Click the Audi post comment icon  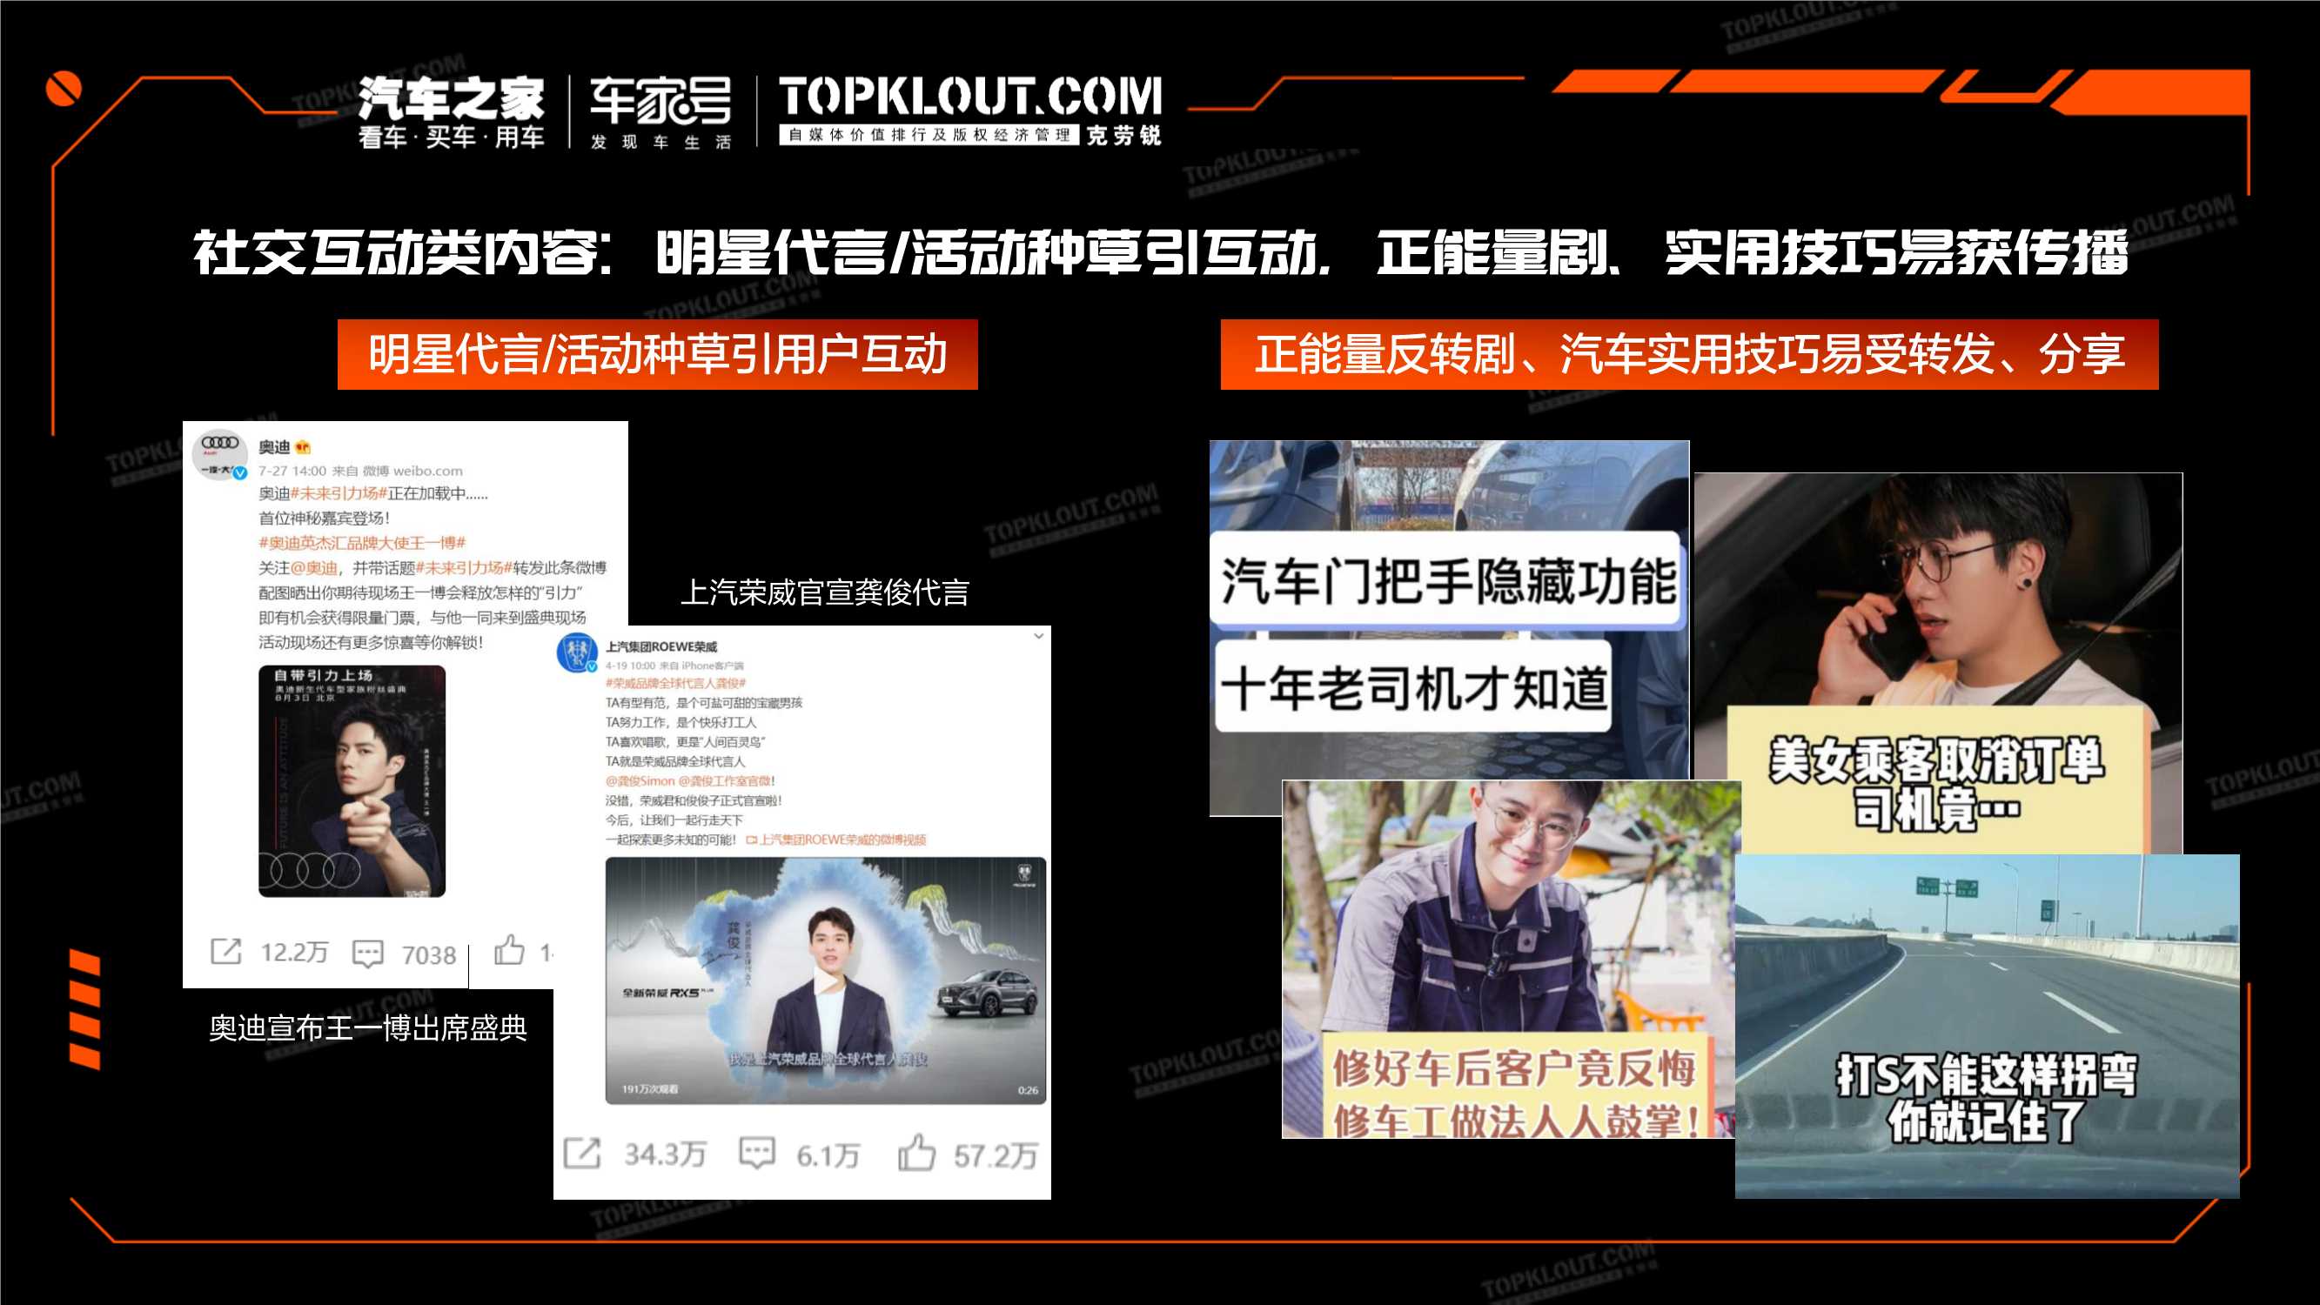(367, 954)
